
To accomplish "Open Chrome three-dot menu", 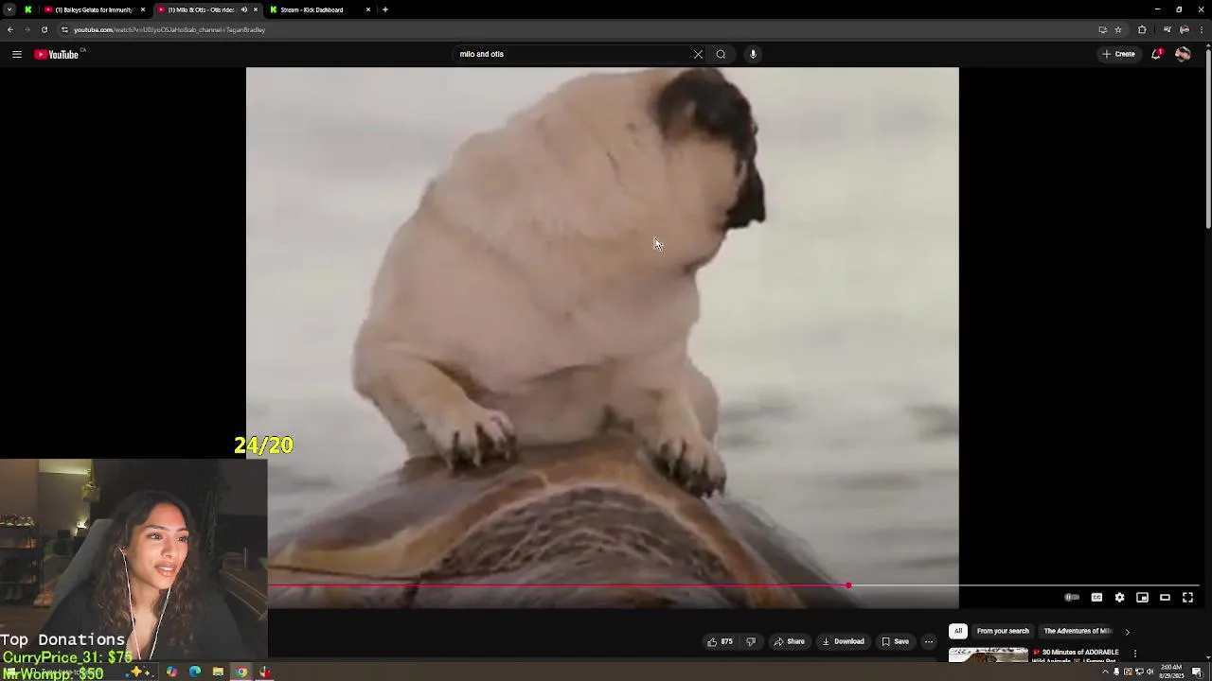I will [1201, 29].
